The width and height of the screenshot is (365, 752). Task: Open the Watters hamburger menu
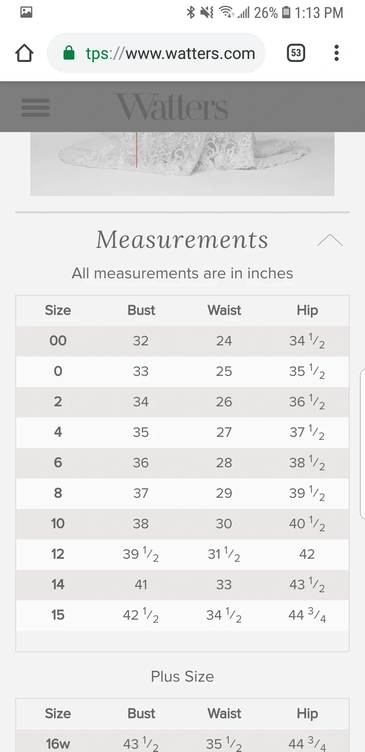[36, 107]
